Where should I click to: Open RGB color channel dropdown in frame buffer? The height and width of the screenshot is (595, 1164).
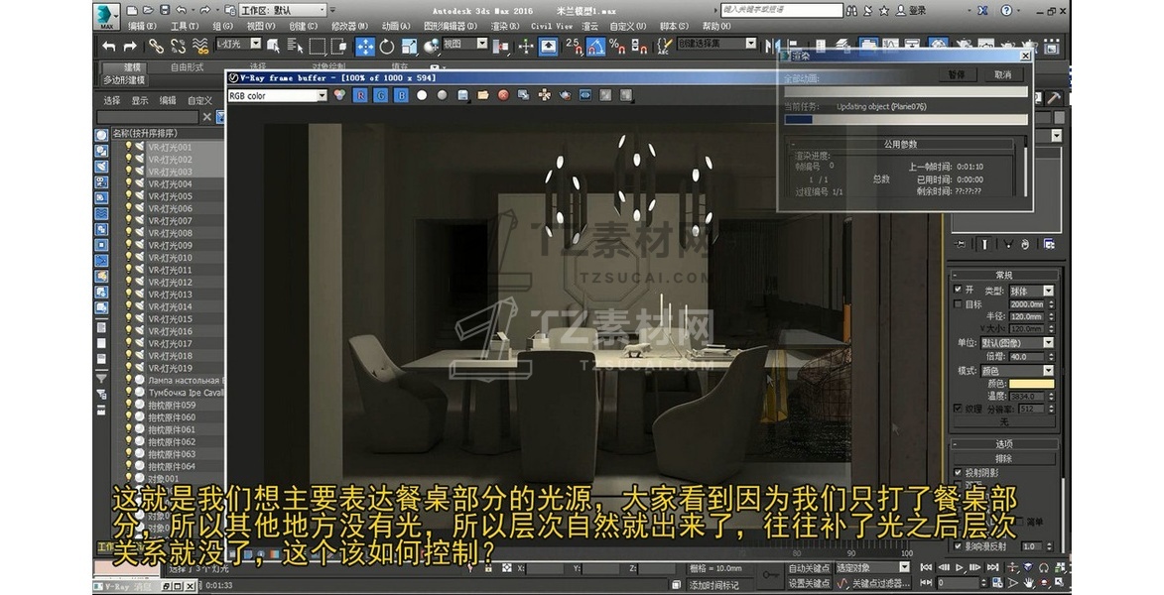coord(278,96)
